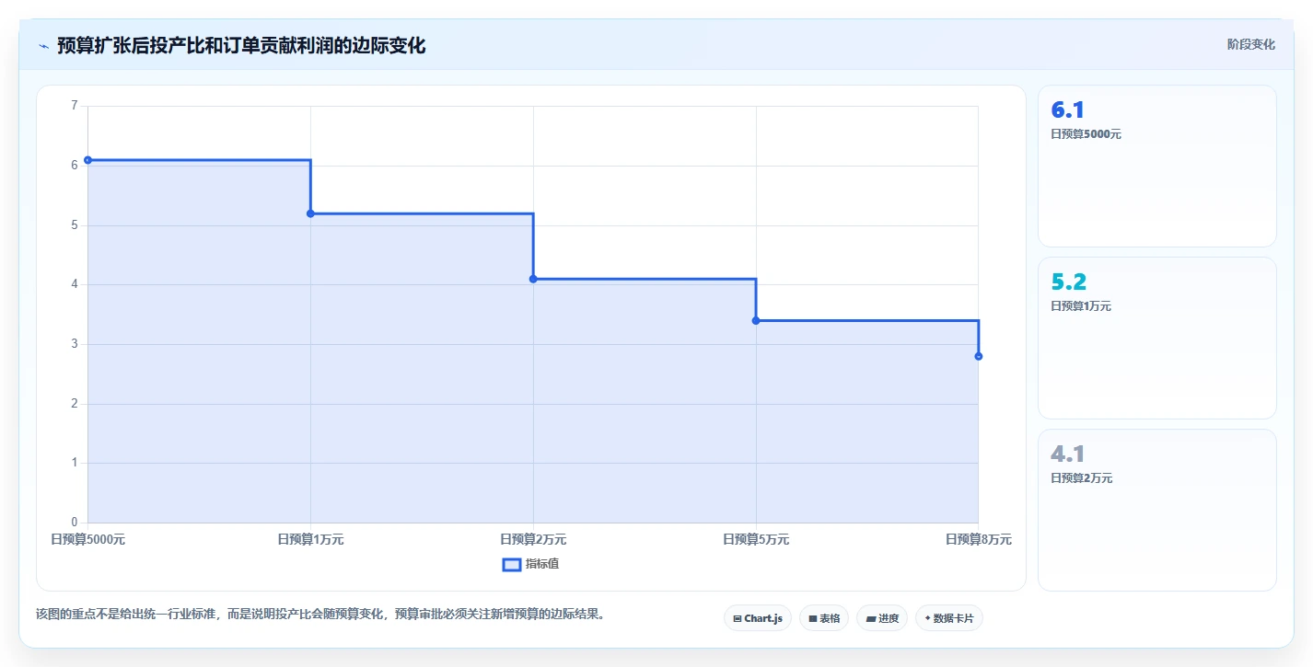
Task: Click the data point at 日预算5万元
Action: (756, 320)
